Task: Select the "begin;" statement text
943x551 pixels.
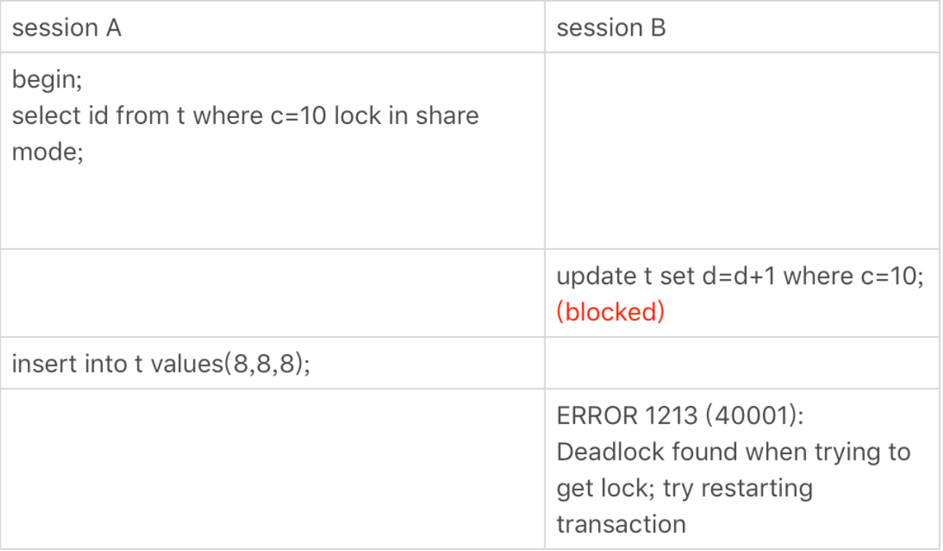Action: tap(47, 79)
